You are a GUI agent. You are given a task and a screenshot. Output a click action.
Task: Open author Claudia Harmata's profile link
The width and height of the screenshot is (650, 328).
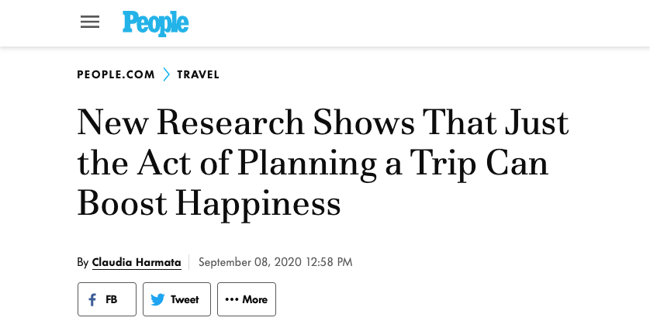tap(137, 262)
